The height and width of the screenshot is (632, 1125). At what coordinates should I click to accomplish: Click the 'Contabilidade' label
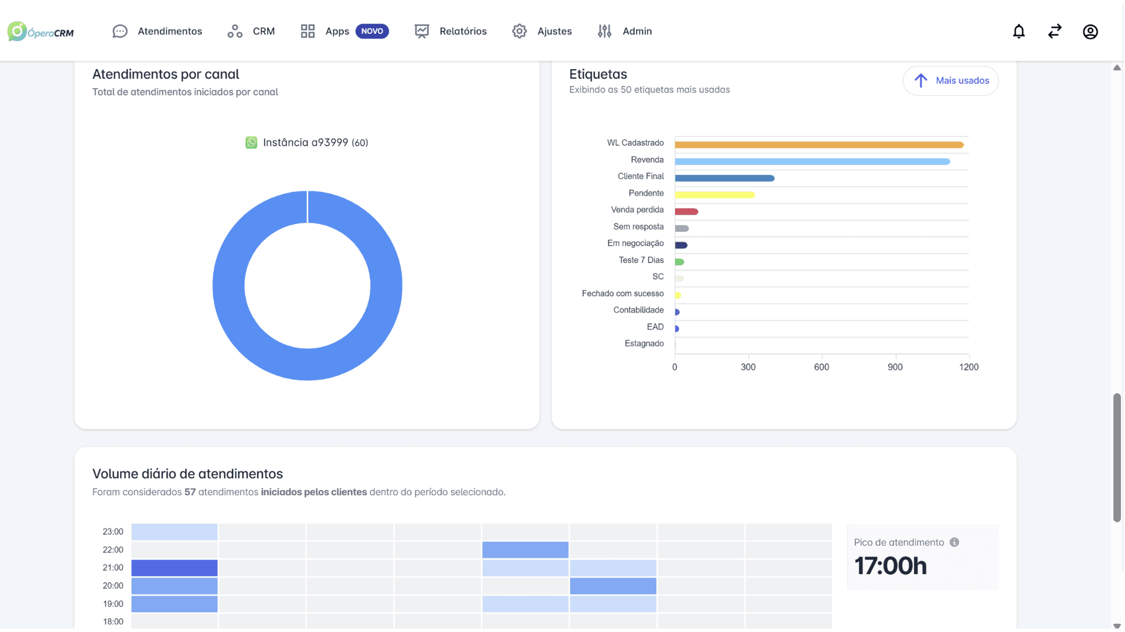click(x=639, y=310)
